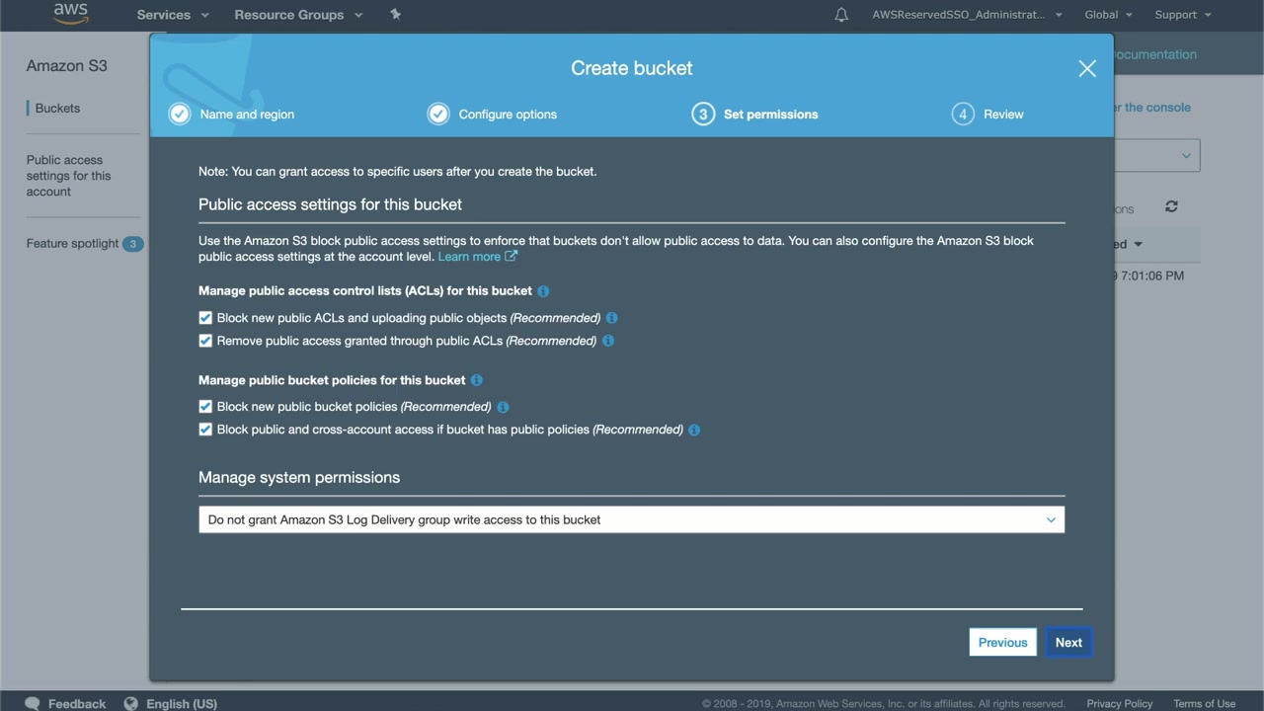Click the step 3 circle icon
Screen dimensions: 1264x711
(x=703, y=114)
